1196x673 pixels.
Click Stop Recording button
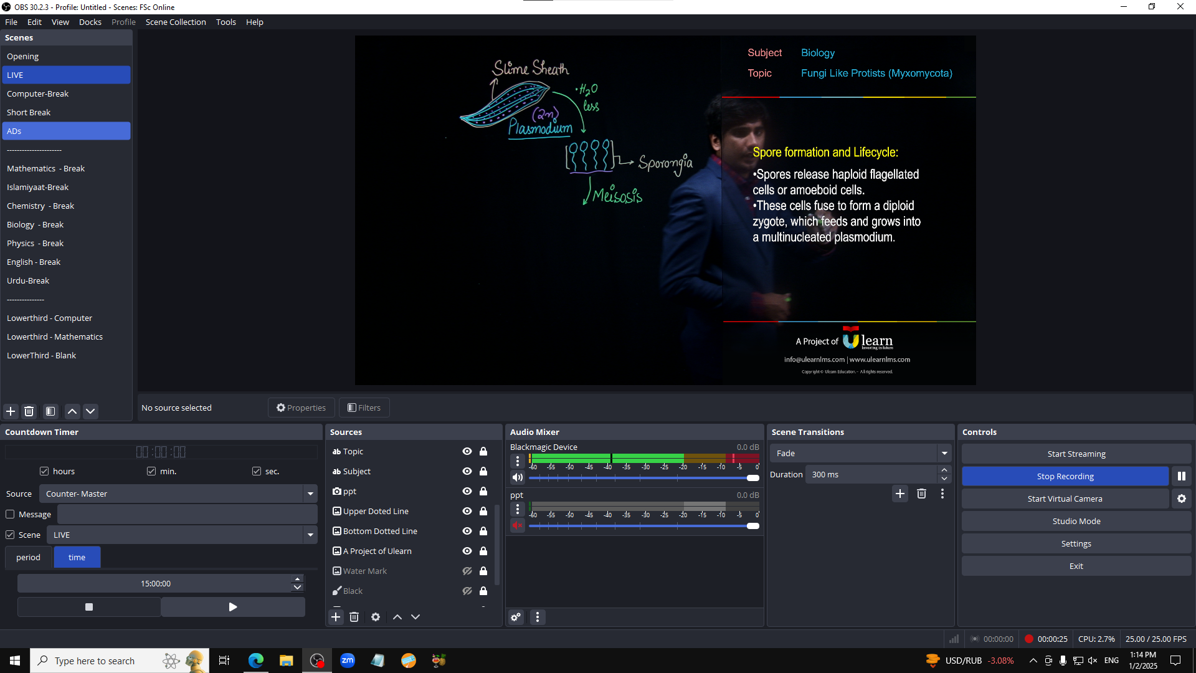[1065, 476]
